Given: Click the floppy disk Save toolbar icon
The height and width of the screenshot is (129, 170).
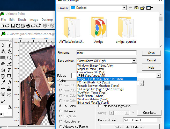Looking at the screenshot, I should [13, 26].
